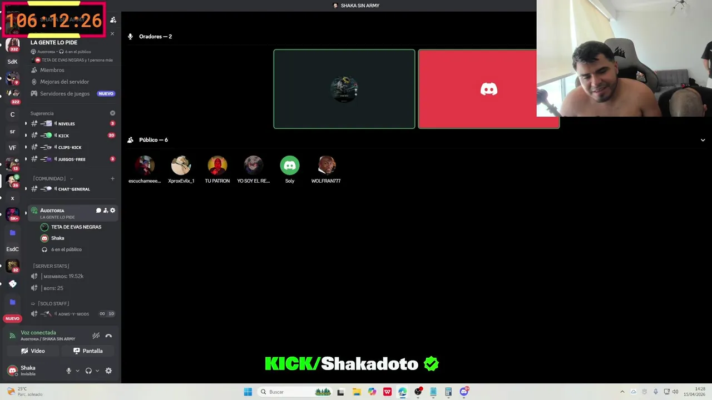This screenshot has height=400, width=712.
Task: Turn on camera with Vídeo button
Action: coord(33,351)
